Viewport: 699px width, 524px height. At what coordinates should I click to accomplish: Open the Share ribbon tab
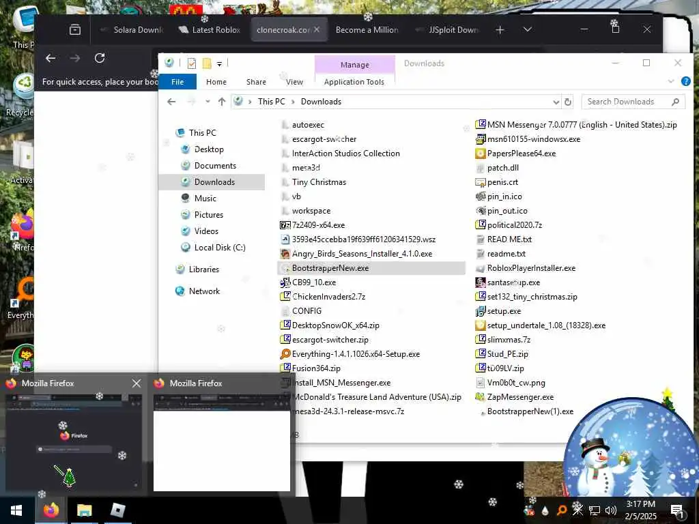pos(256,82)
